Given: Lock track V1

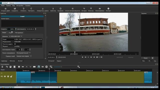Looking at the screenshot, I should 11,76.
